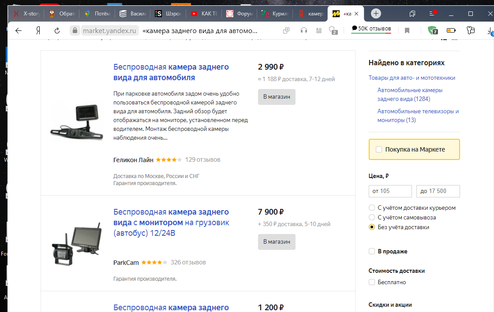Select Без учёта доставки radio option

click(x=372, y=227)
